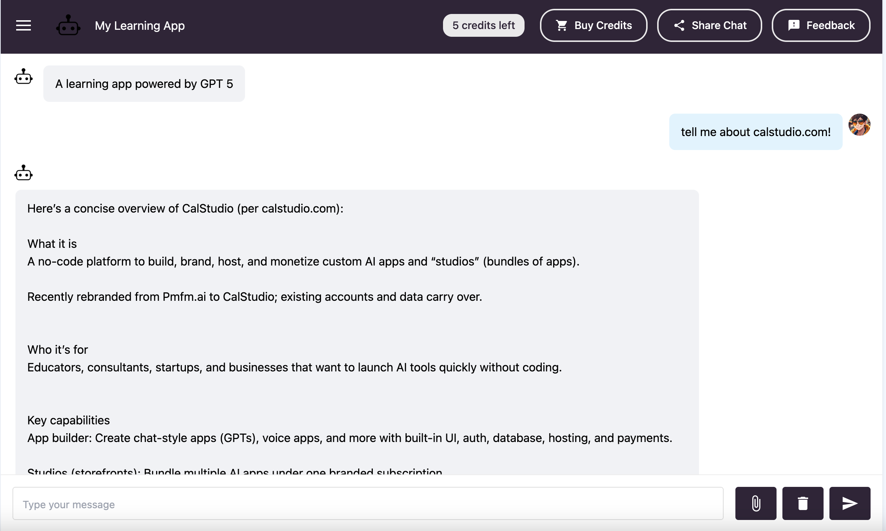Screen dimensions: 886x531
Task: Click My Learning App title
Action: click(140, 26)
